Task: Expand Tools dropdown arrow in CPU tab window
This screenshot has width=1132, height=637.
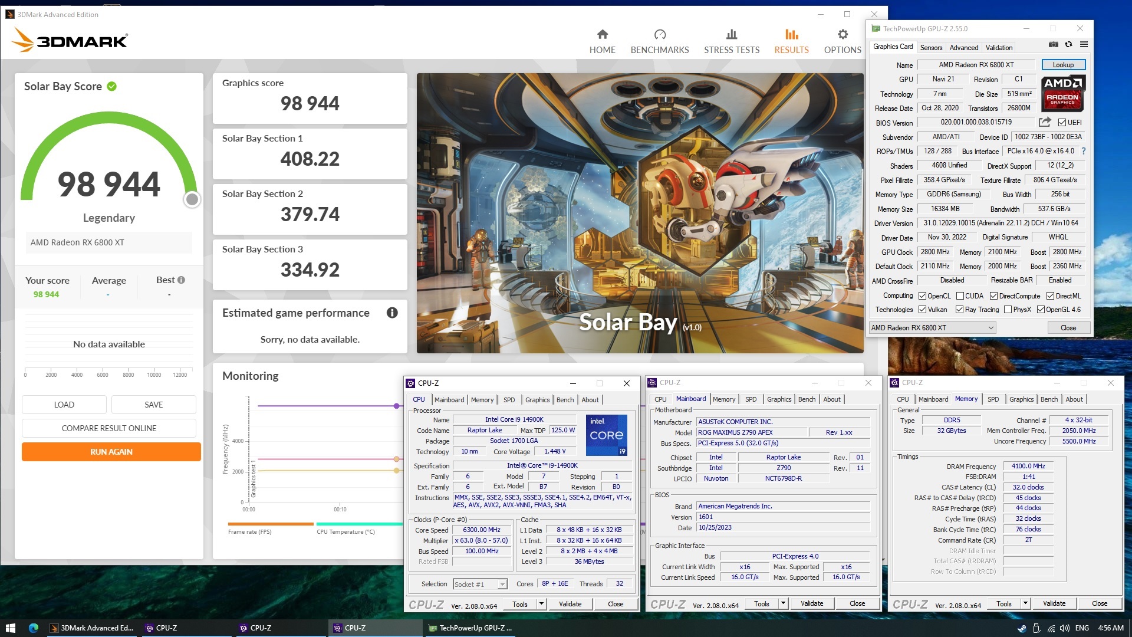Action: coord(541,603)
